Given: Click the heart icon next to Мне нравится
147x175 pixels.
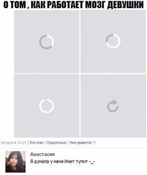Looking at the screenshot, I should pos(94,142).
